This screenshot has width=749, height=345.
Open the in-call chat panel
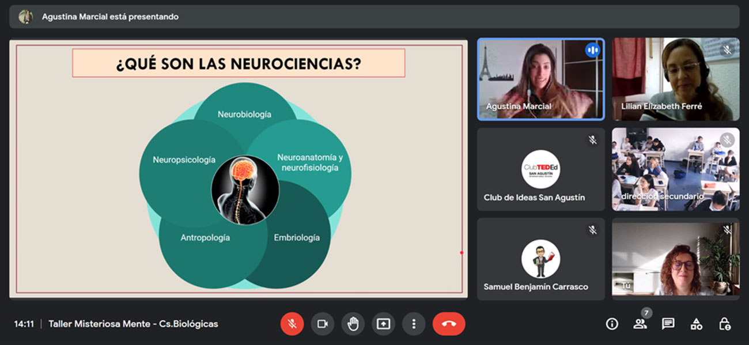click(668, 324)
